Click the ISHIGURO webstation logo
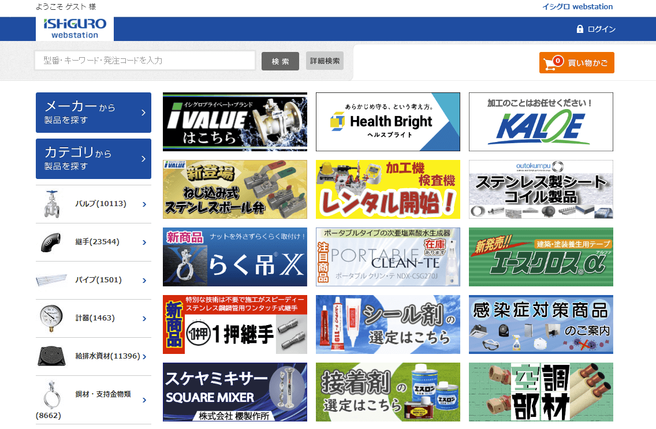This screenshot has height=429, width=656. tap(75, 29)
